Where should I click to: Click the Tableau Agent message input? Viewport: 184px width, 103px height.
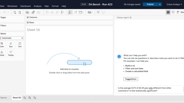tap(150, 90)
